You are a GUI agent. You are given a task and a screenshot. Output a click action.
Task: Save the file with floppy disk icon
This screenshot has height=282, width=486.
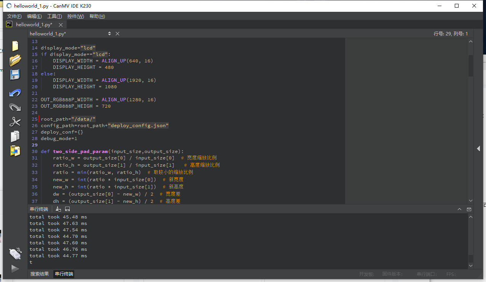[x=15, y=75]
